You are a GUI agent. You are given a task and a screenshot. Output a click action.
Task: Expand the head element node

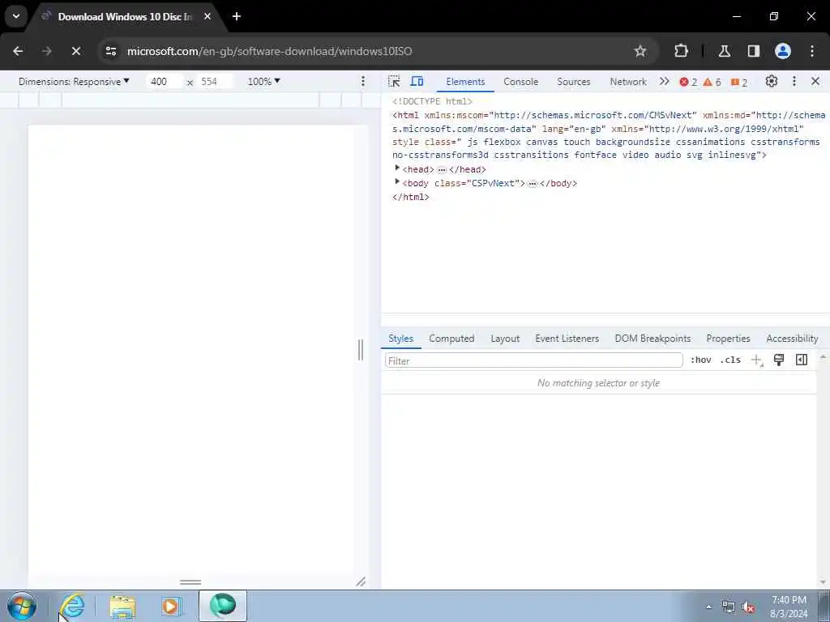[x=397, y=168]
